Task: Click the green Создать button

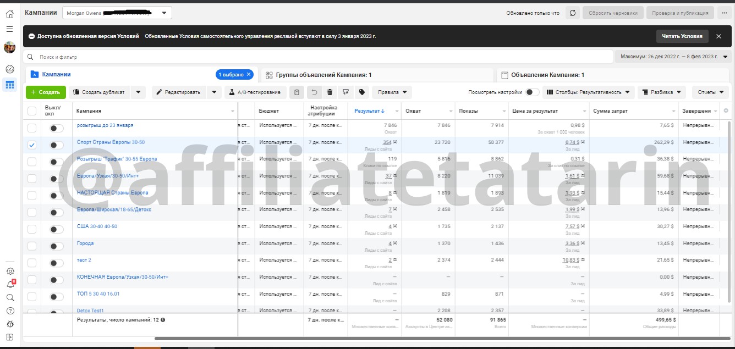Action: [x=46, y=92]
